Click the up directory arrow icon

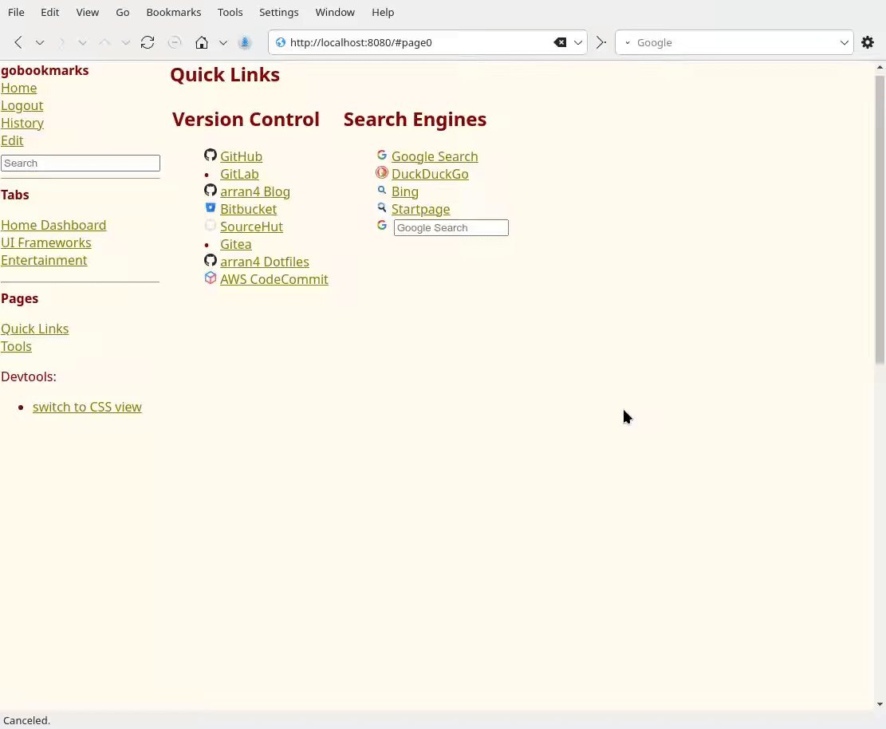[x=104, y=42]
